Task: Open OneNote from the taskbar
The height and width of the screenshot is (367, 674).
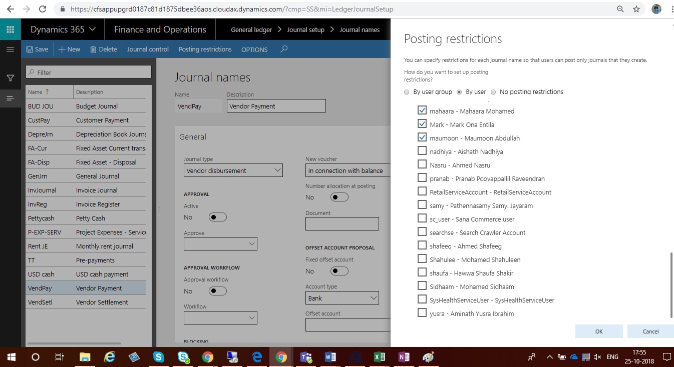Action: 404,357
